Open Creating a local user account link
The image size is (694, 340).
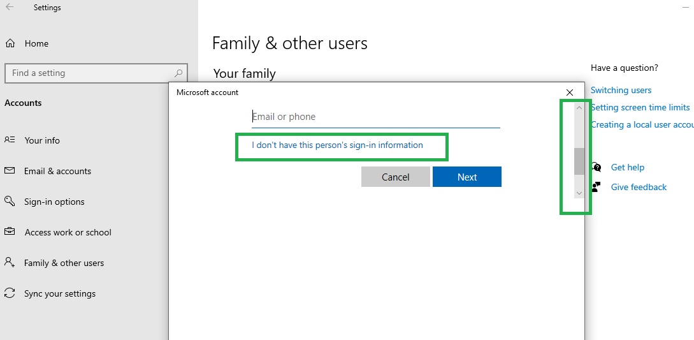pos(642,124)
